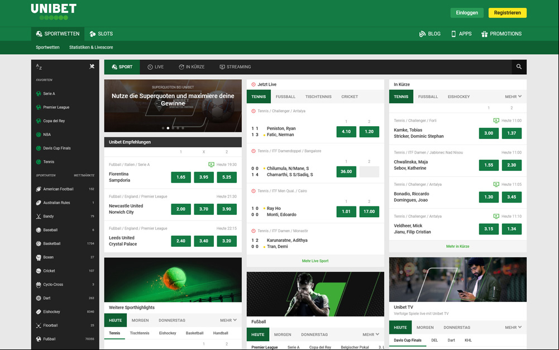This screenshot has height=350, width=559.
Task: Open the STREAMING tab
Action: (x=235, y=67)
